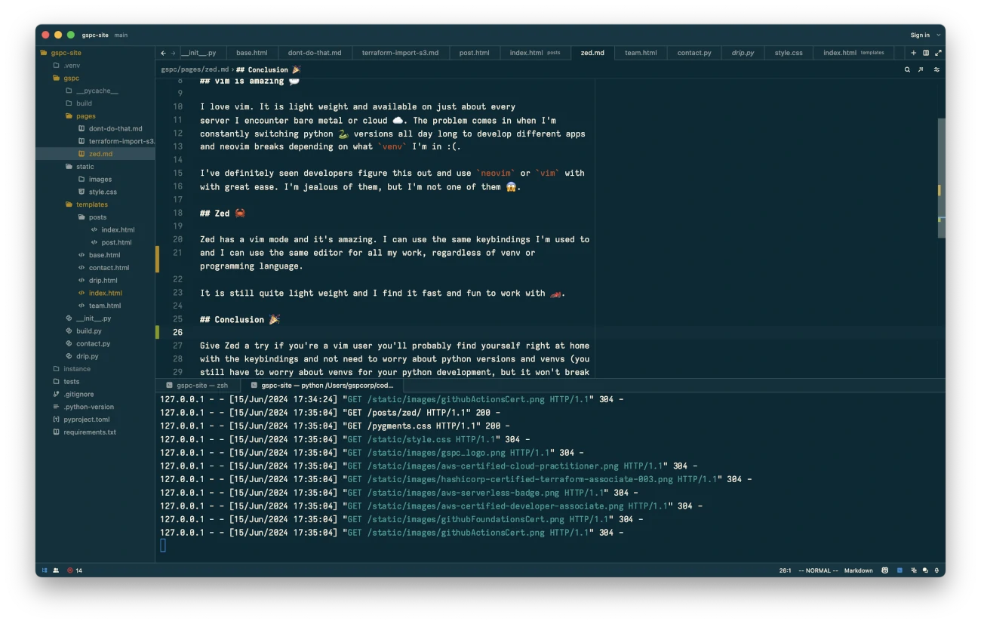
Task: Open the collaboration panel from status bar
Action: 56,570
